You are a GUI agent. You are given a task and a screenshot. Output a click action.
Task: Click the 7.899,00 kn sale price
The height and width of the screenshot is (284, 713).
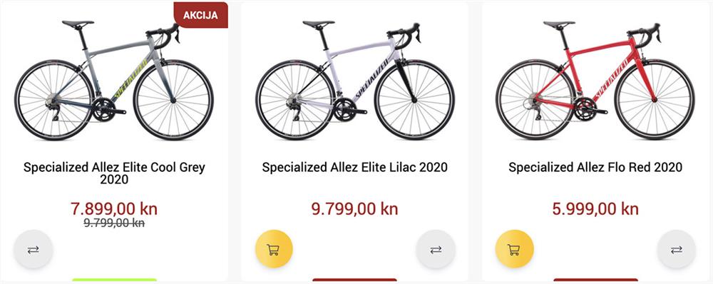click(114, 209)
